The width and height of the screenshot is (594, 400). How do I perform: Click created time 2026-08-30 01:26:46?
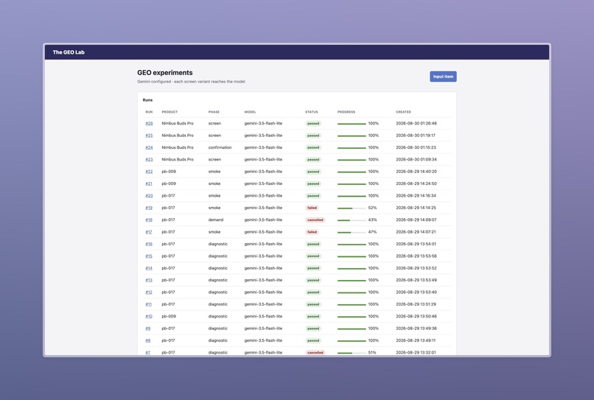416,124
